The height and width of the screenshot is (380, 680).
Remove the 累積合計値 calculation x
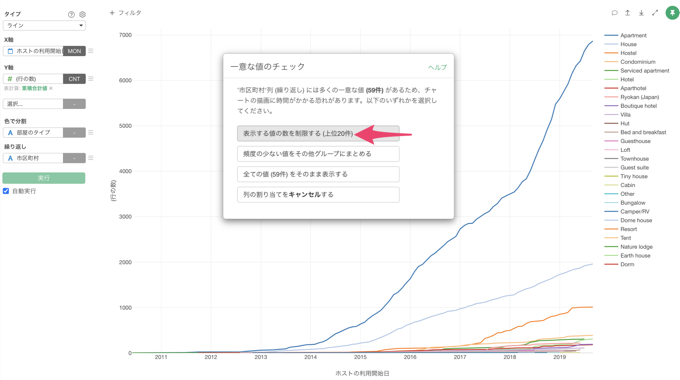coord(51,88)
